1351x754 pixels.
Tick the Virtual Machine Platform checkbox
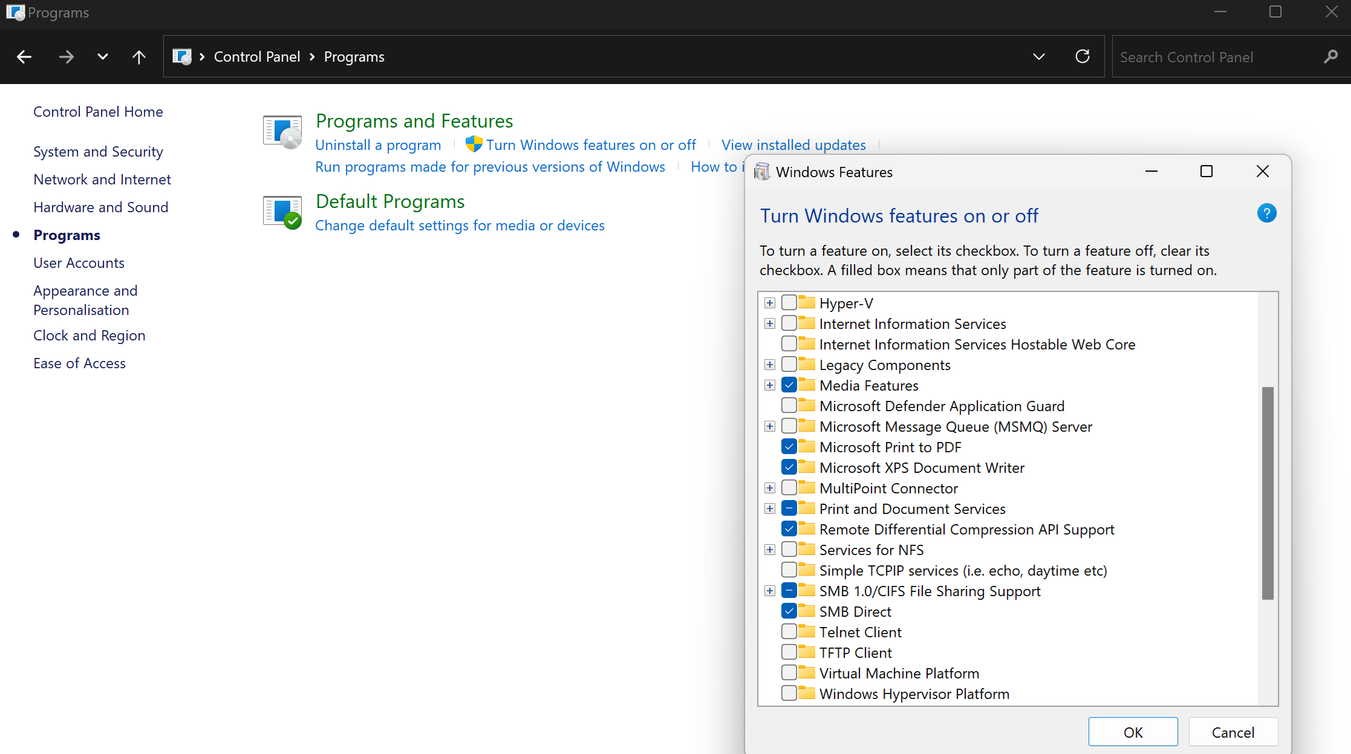pos(789,673)
